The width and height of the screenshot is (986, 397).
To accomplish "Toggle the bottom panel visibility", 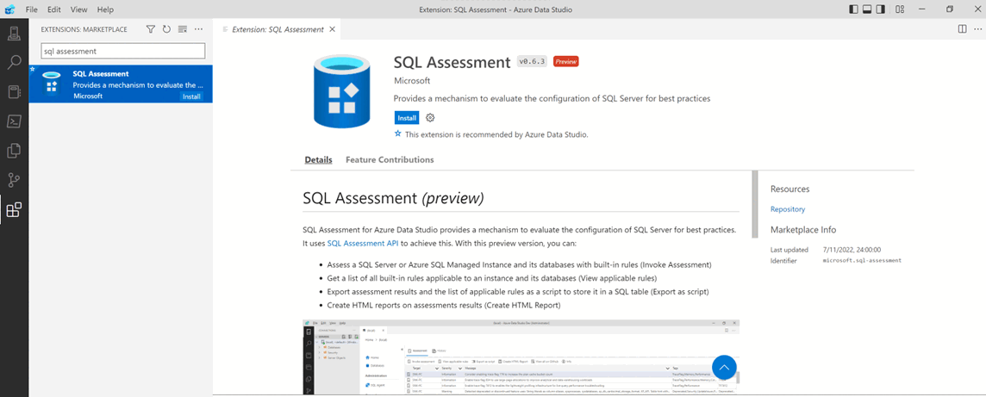I will pyautogui.click(x=866, y=9).
